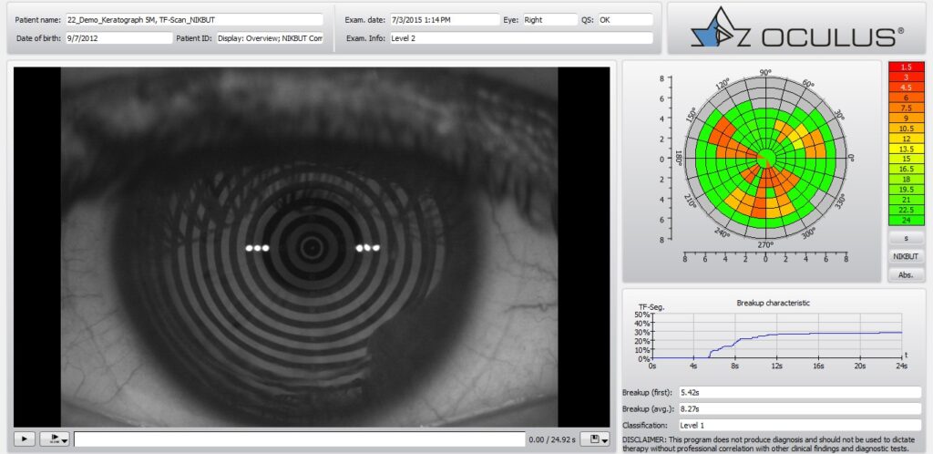Click the Patient name field

tap(194, 19)
